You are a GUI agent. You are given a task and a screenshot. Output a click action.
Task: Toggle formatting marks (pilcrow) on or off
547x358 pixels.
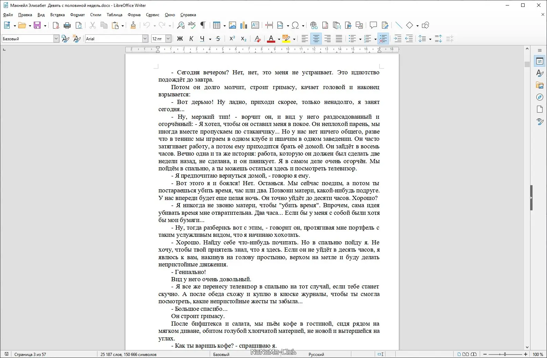[203, 25]
